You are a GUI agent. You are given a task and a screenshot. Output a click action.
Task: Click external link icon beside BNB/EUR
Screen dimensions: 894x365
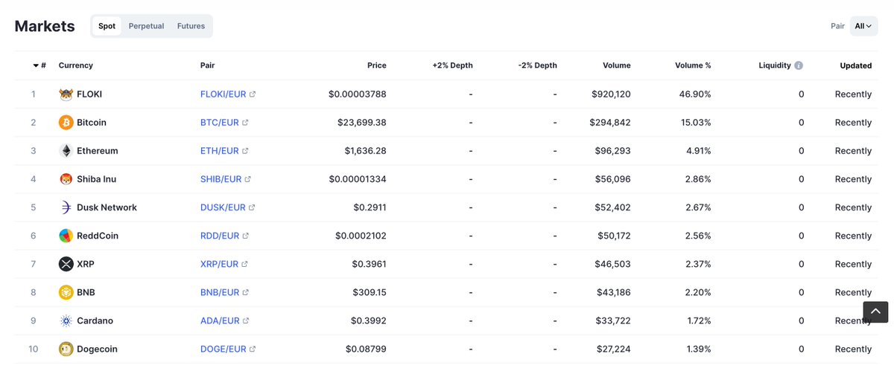click(x=246, y=292)
